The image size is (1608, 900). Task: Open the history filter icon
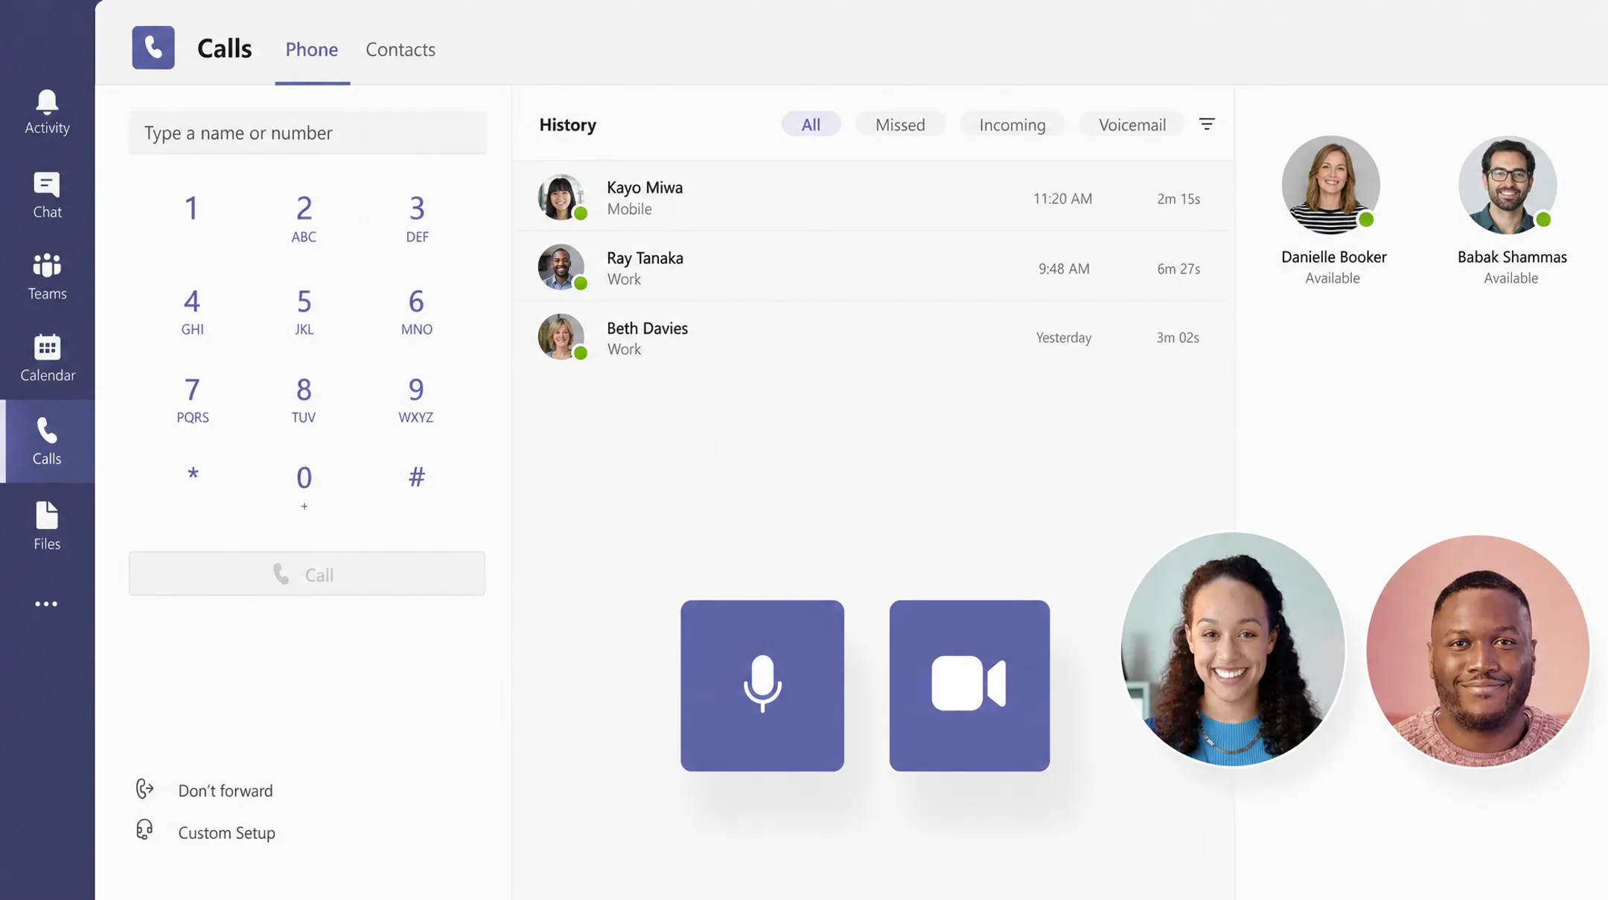(1207, 124)
